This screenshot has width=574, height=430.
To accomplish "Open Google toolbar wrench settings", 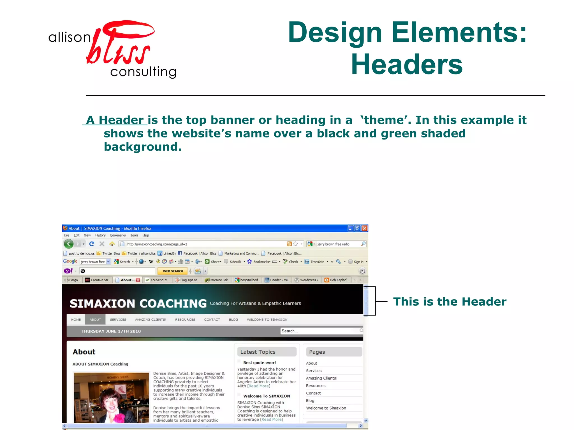I will point(339,261).
